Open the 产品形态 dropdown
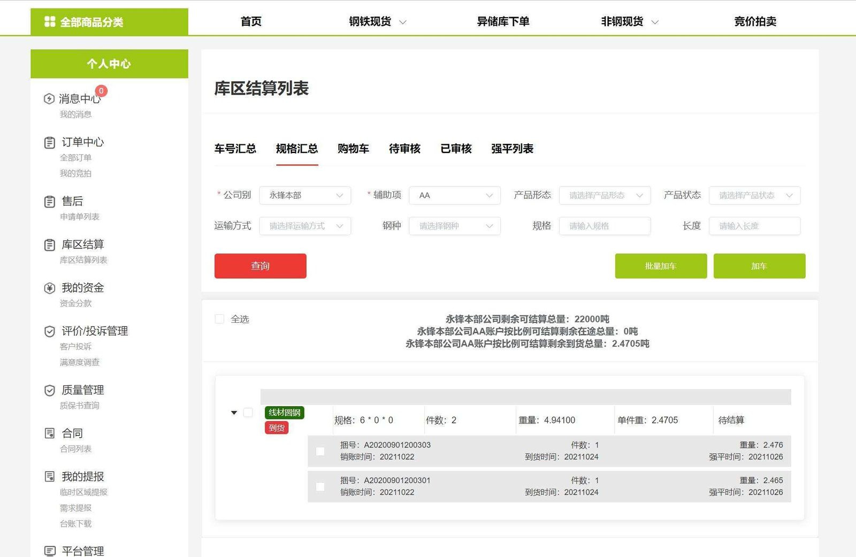The image size is (856, 557). tap(605, 195)
